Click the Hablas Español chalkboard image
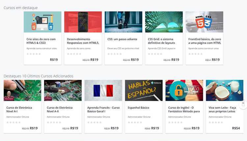 144,90
